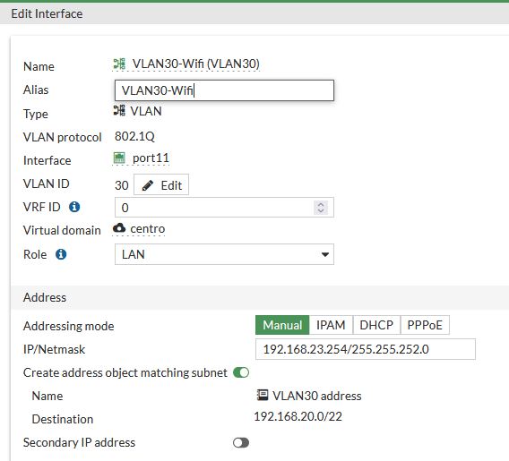Switch addressing mode to IPAM
509x461 pixels.
(331, 325)
